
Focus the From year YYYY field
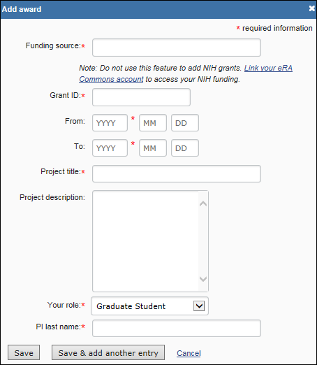[110, 122]
